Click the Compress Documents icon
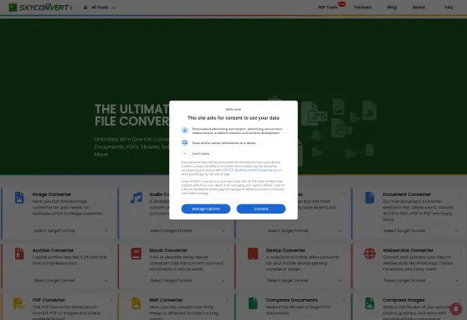The image size is (467, 320). (253, 303)
